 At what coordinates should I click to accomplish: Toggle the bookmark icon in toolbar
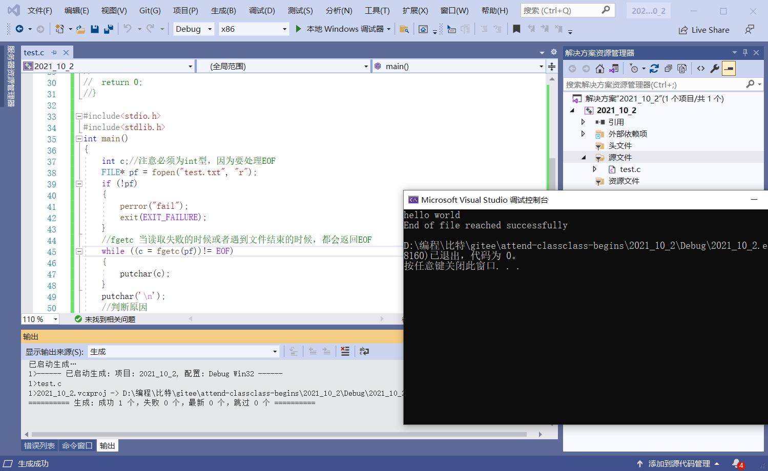click(516, 29)
